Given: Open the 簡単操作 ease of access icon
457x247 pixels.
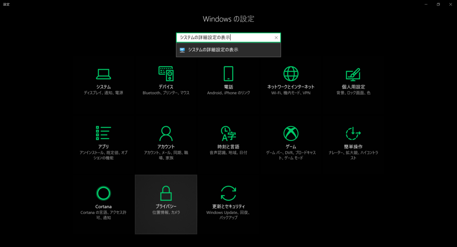Looking at the screenshot, I should [353, 134].
